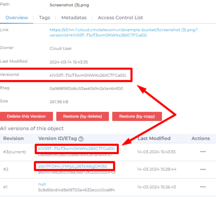
Task: Click timestamp 14-03-2024 15:43:35 in table
Action: coord(157,152)
